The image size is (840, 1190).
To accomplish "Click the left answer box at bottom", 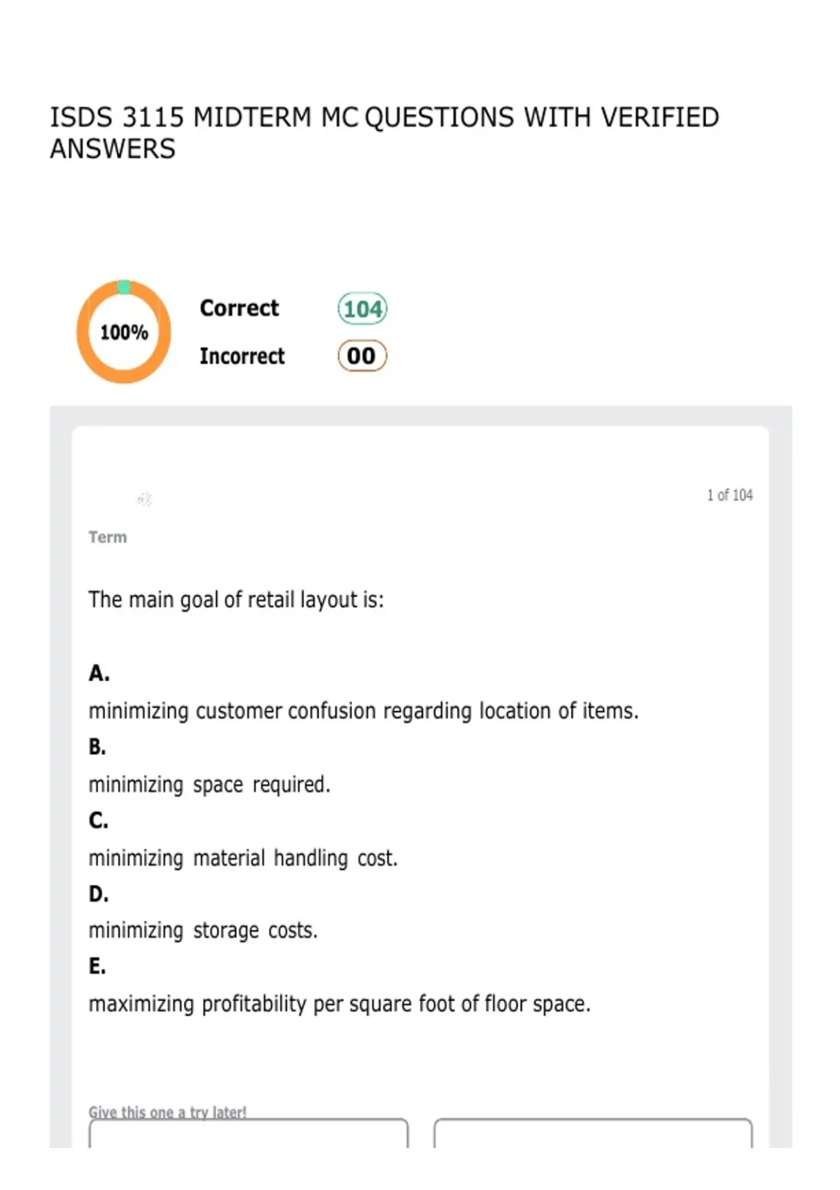I will pyautogui.click(x=248, y=1133).
